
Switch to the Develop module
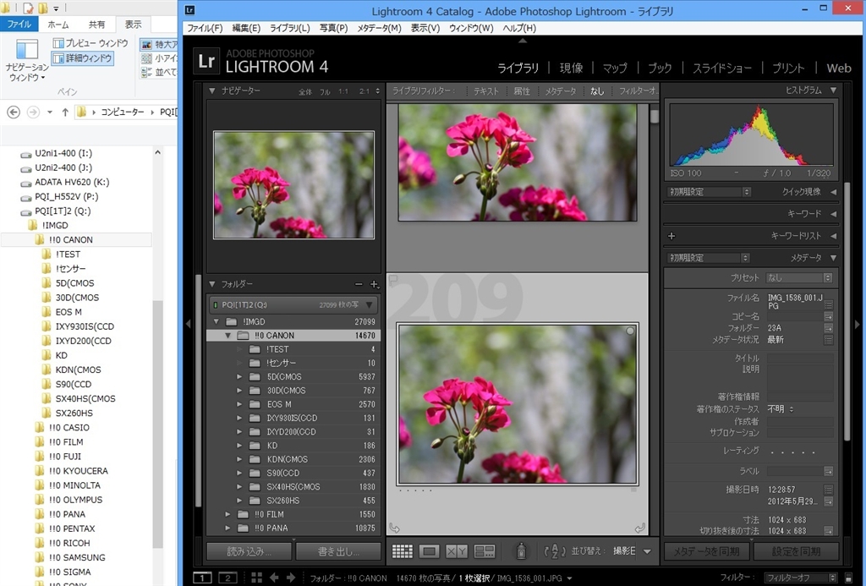coord(571,68)
